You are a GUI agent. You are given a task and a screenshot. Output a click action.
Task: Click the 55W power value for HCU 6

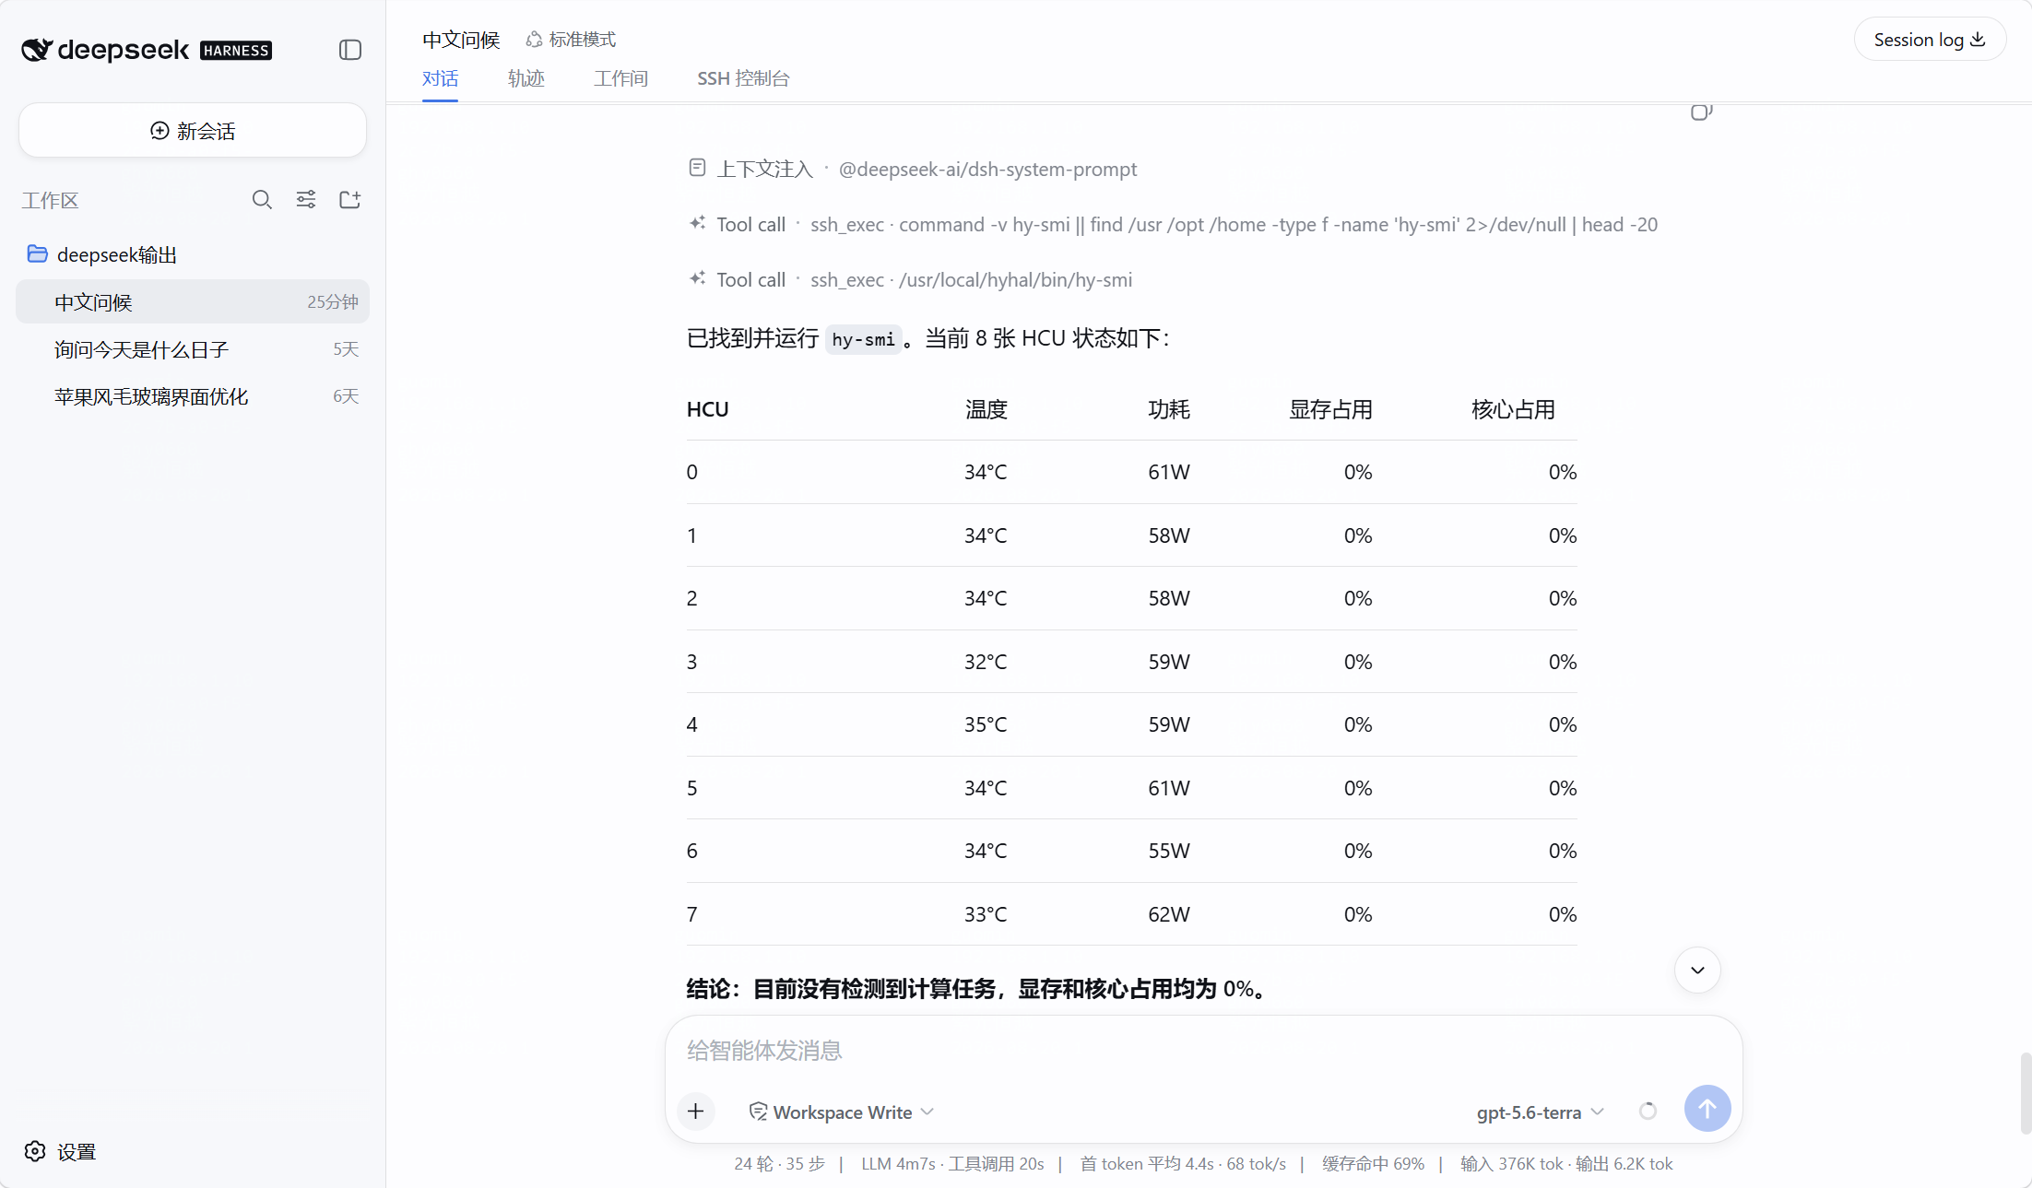(x=1169, y=851)
